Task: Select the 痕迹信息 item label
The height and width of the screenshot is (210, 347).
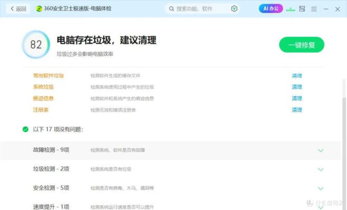Action: click(x=43, y=98)
